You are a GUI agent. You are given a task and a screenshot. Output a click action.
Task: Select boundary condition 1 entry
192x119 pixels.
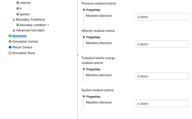[x=34, y=25]
